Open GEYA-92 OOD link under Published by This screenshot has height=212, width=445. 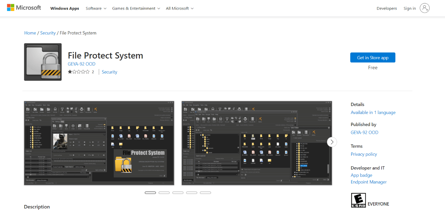(x=364, y=133)
